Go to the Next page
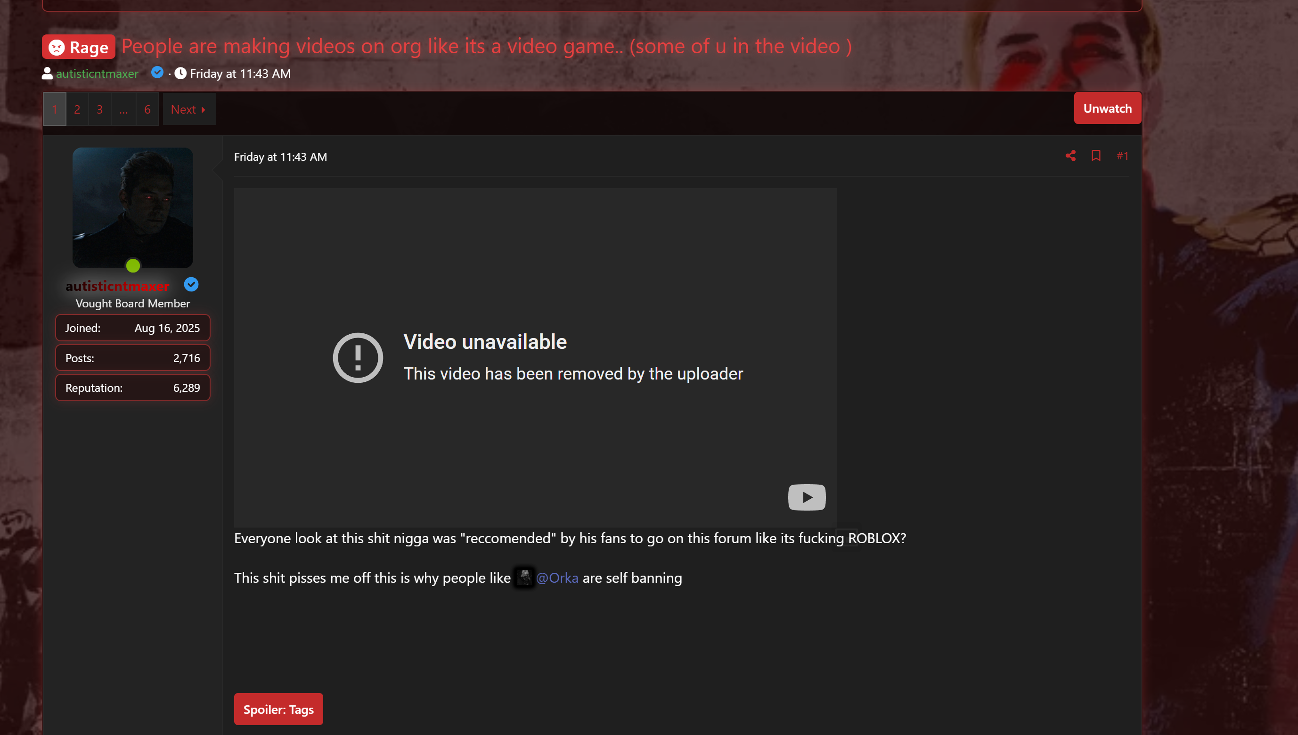The width and height of the screenshot is (1298, 735). 188,109
